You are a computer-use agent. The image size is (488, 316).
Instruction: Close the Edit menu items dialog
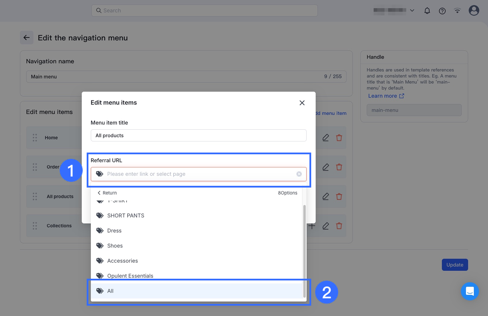point(302,103)
